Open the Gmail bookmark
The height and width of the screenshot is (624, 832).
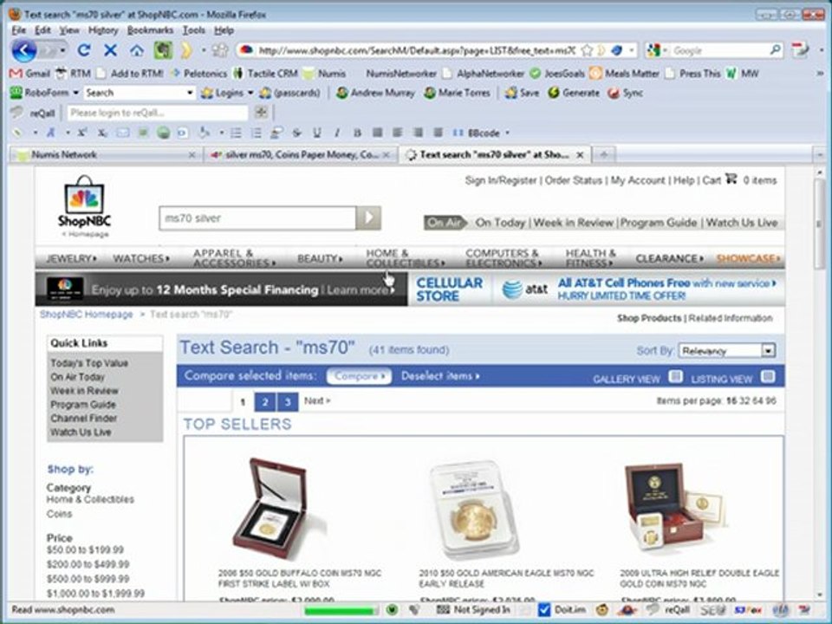[x=30, y=73]
